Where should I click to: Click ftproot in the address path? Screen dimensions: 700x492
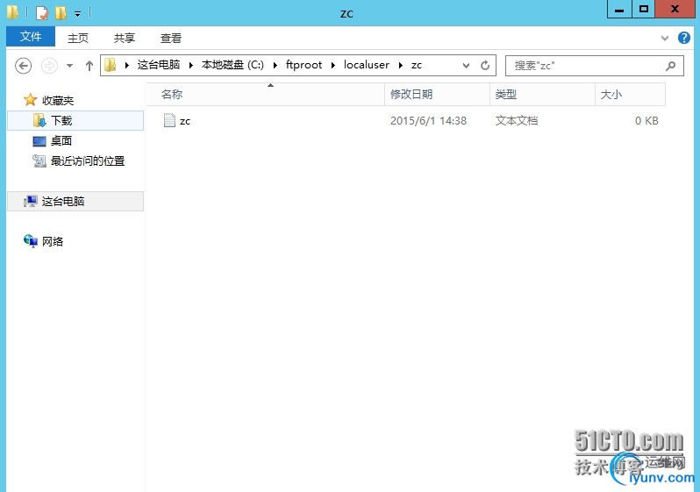coord(304,65)
